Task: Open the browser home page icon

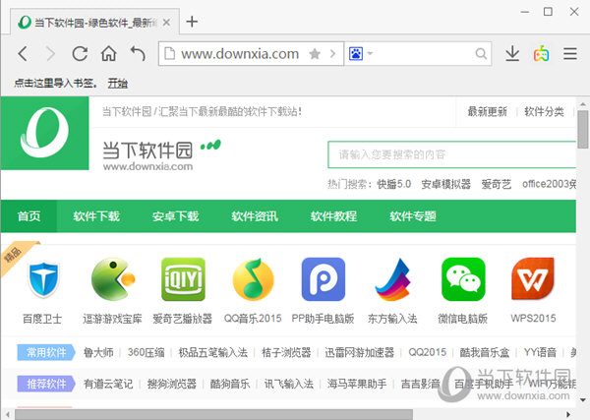Action: [109, 54]
